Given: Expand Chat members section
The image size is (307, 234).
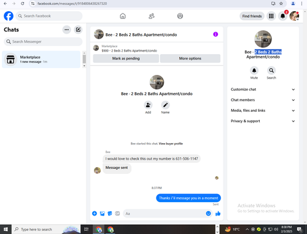Looking at the screenshot, I should click(263, 100).
